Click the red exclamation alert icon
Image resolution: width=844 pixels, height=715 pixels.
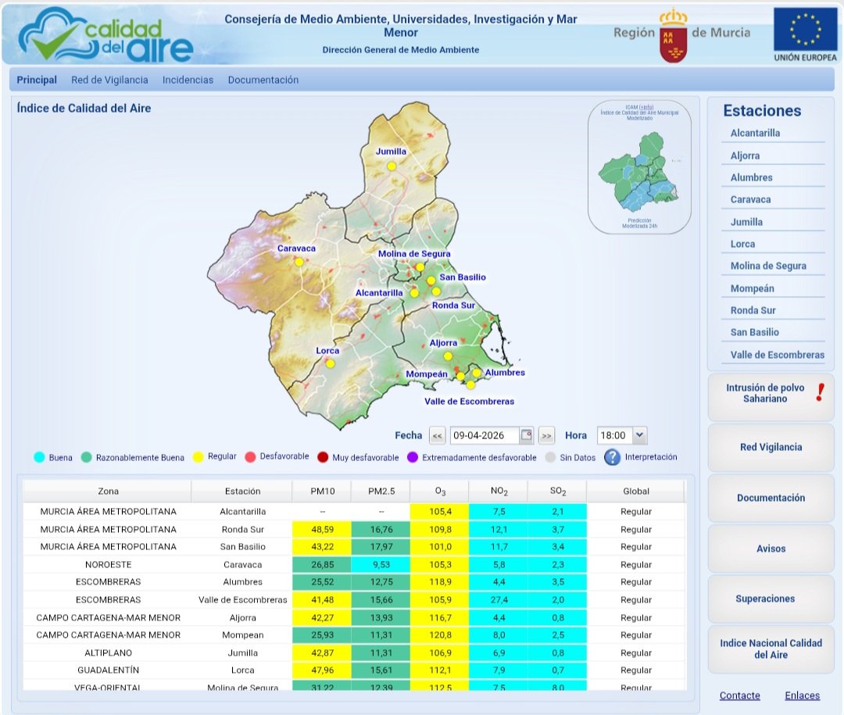click(x=821, y=392)
